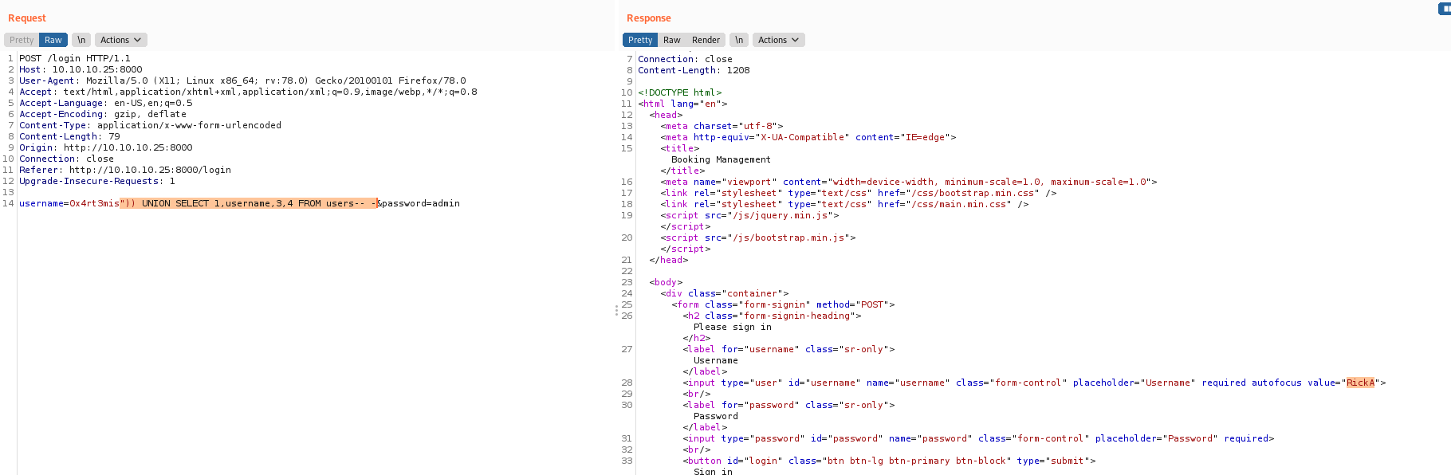This screenshot has height=475, width=1451.
Task: Click "Content-Length: 79" in the request
Action: coord(69,136)
